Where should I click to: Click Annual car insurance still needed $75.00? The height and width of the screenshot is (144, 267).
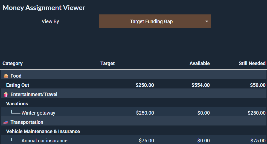258,141
